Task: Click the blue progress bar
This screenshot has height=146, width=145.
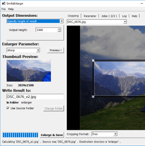Action: [x=20, y=135]
